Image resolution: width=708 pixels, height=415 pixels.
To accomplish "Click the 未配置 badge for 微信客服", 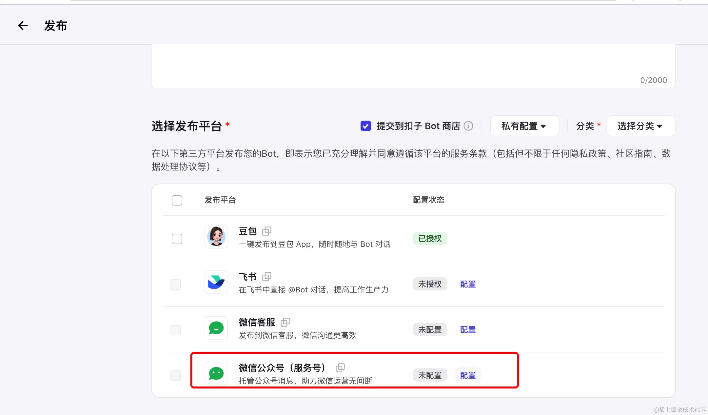I will coord(430,330).
